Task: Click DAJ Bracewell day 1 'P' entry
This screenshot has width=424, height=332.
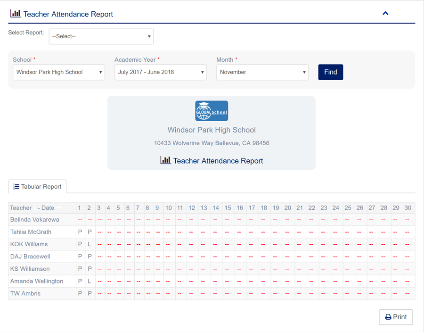Action: [x=80, y=257]
